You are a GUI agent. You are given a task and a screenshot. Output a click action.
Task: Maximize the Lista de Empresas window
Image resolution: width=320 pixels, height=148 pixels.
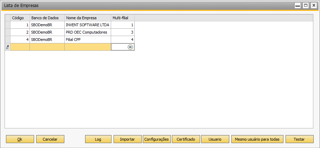click(x=306, y=6)
